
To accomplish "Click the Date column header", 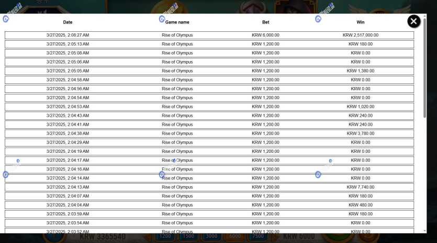I will [68, 22].
